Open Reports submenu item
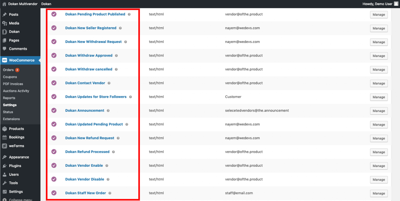The width and height of the screenshot is (400, 201). pyautogui.click(x=9, y=98)
